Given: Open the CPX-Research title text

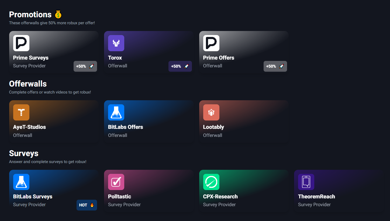Looking at the screenshot, I should click(220, 196).
